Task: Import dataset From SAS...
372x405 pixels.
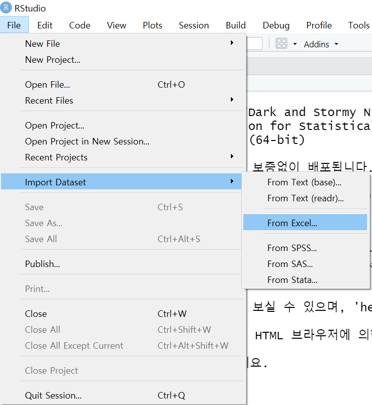Action: pos(305,264)
